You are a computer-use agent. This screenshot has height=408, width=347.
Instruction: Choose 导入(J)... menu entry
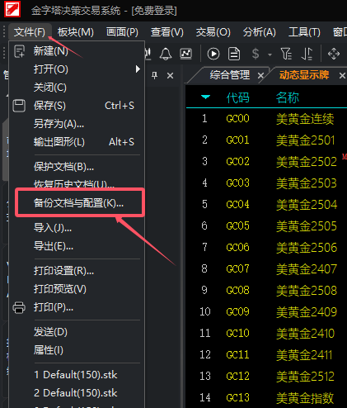(77, 228)
